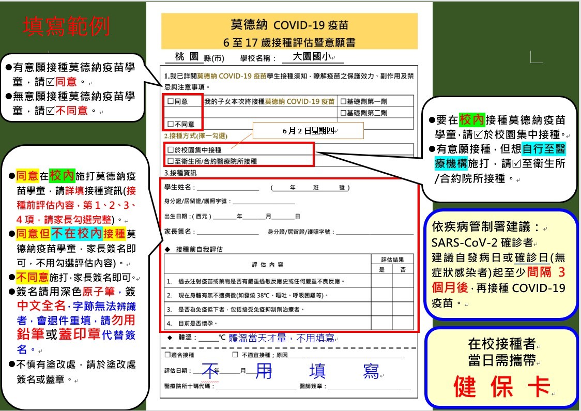581x411 pixels.
Task: Click the 6月2日星期四 date box
Action: tap(309, 131)
